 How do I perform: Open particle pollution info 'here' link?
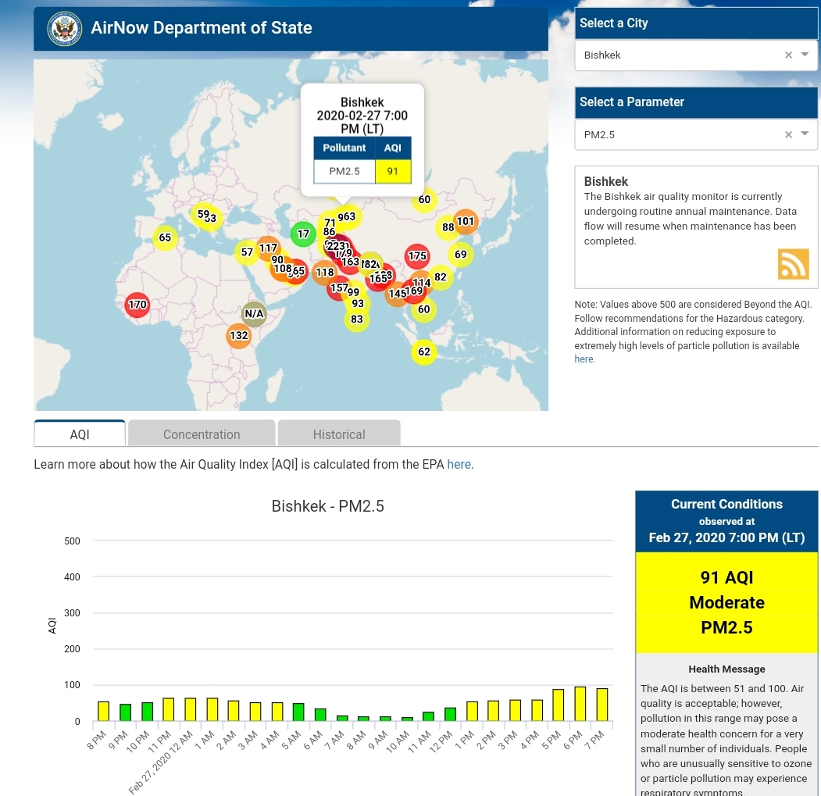coord(584,359)
